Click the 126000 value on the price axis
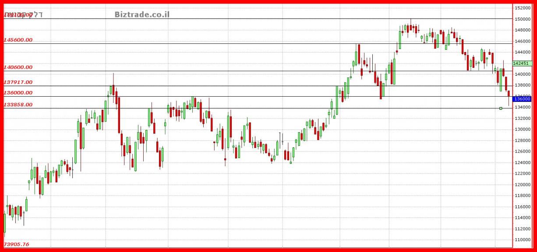The image size is (537, 252). [523, 151]
